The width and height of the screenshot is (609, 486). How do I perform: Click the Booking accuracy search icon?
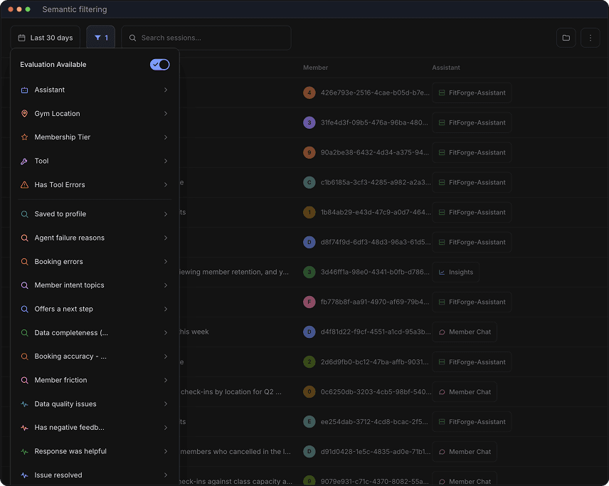point(24,356)
